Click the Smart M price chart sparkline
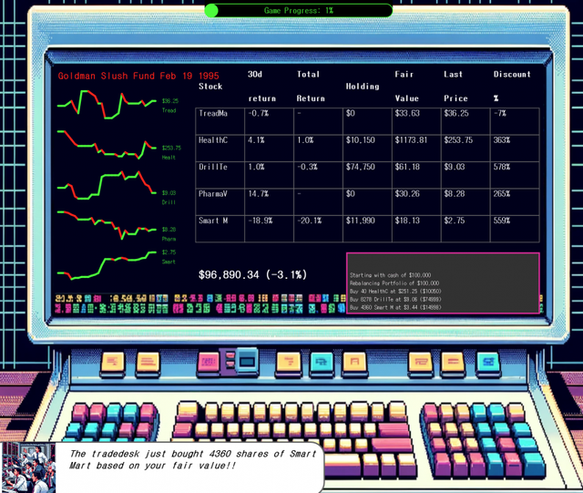The width and height of the screenshot is (583, 493). pos(107,264)
